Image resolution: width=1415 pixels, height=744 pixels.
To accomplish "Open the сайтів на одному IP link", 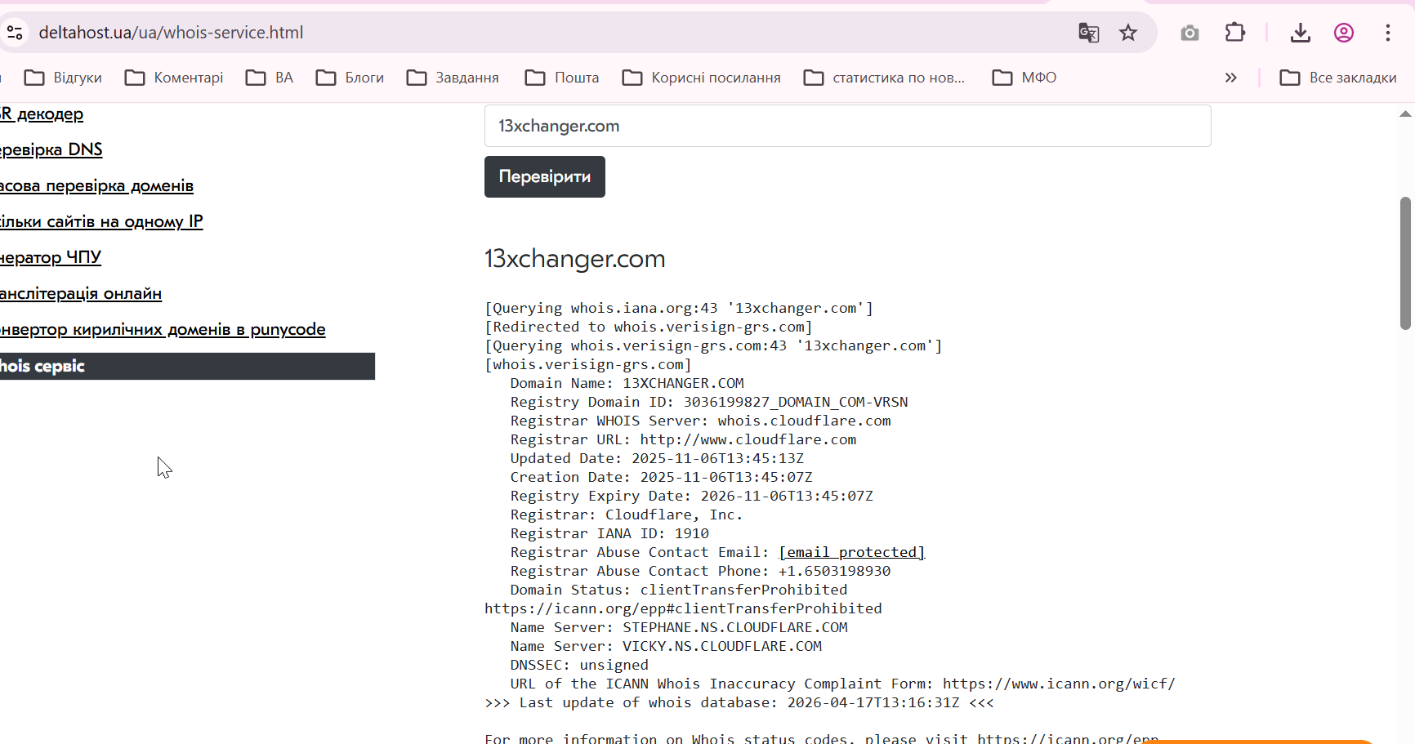I will coord(101,222).
